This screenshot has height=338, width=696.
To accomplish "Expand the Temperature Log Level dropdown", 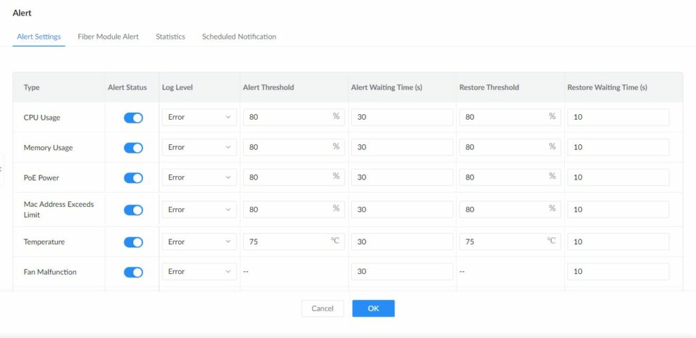I will (199, 241).
